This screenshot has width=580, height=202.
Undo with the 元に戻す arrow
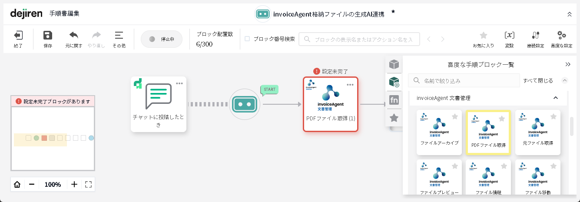(x=74, y=36)
